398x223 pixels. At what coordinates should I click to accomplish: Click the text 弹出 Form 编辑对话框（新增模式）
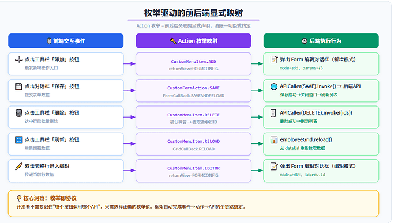(x=318, y=59)
